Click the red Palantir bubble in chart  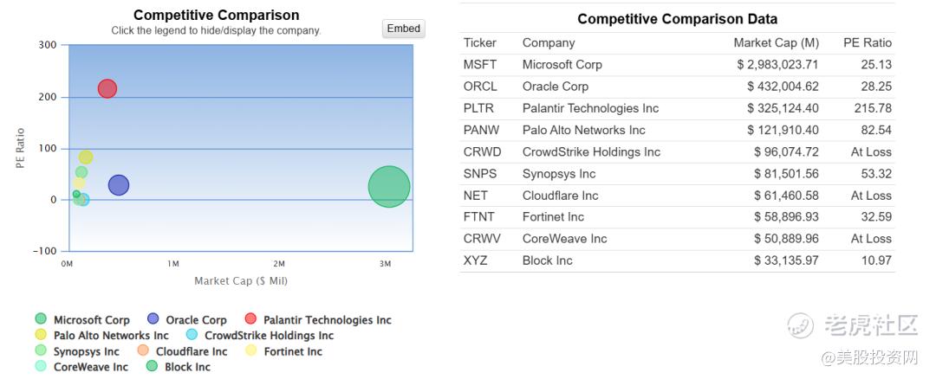click(107, 88)
